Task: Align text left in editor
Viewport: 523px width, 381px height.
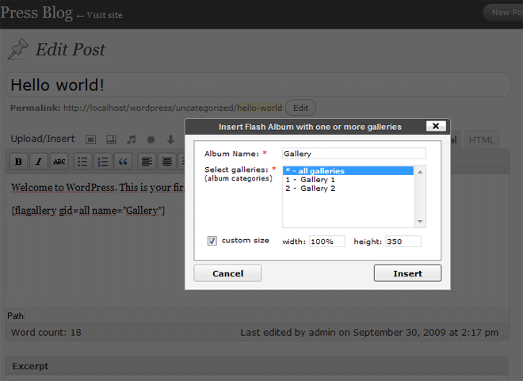Action: click(x=147, y=162)
